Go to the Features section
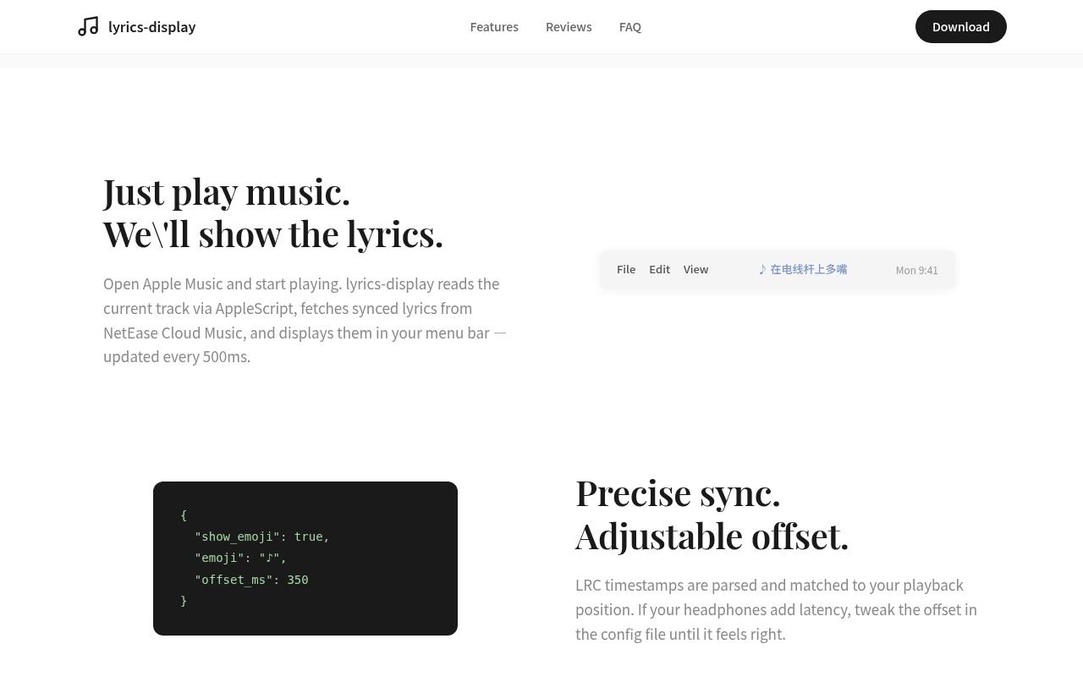The width and height of the screenshot is (1083, 677). click(494, 27)
